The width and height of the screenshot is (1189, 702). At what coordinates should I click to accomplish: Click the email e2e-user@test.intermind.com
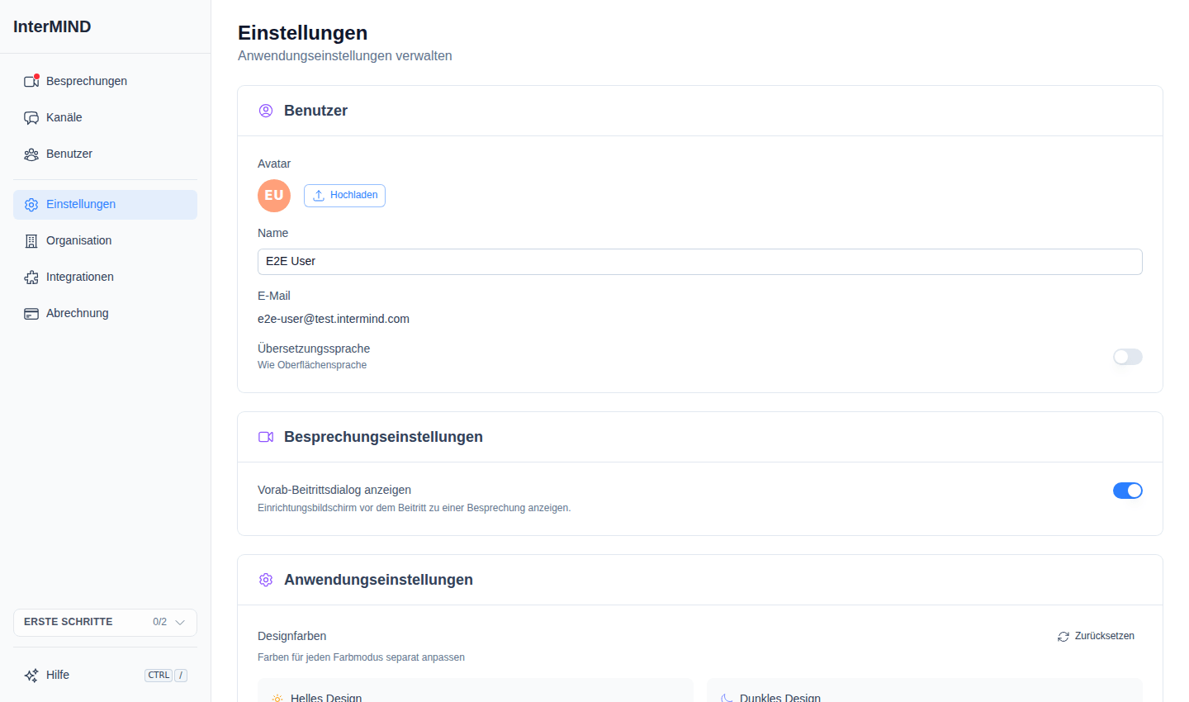click(334, 319)
